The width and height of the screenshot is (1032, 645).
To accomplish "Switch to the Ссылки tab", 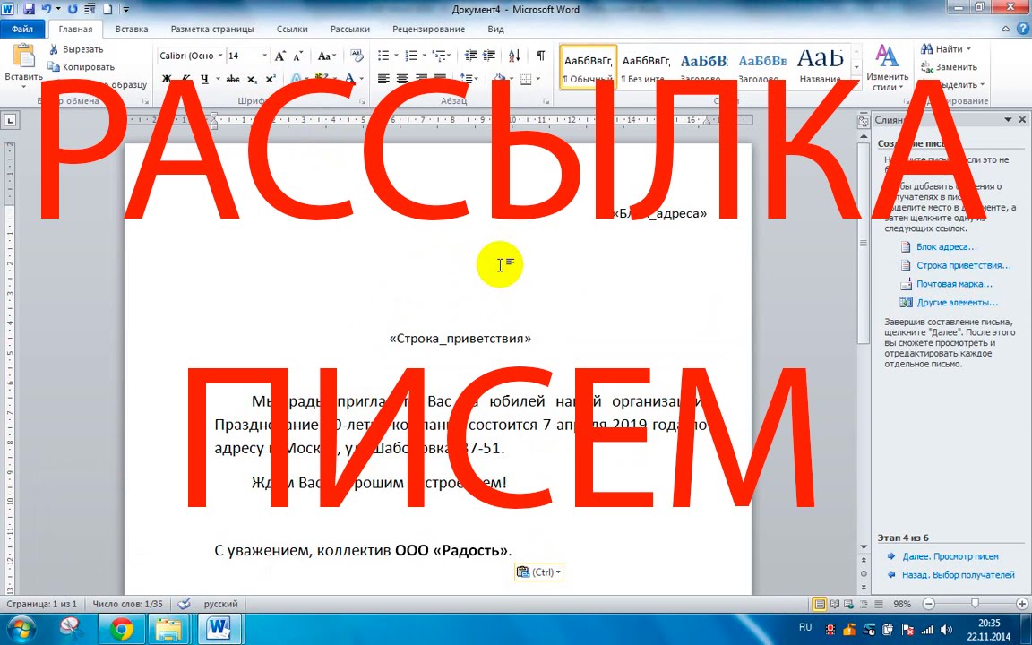I will point(292,29).
